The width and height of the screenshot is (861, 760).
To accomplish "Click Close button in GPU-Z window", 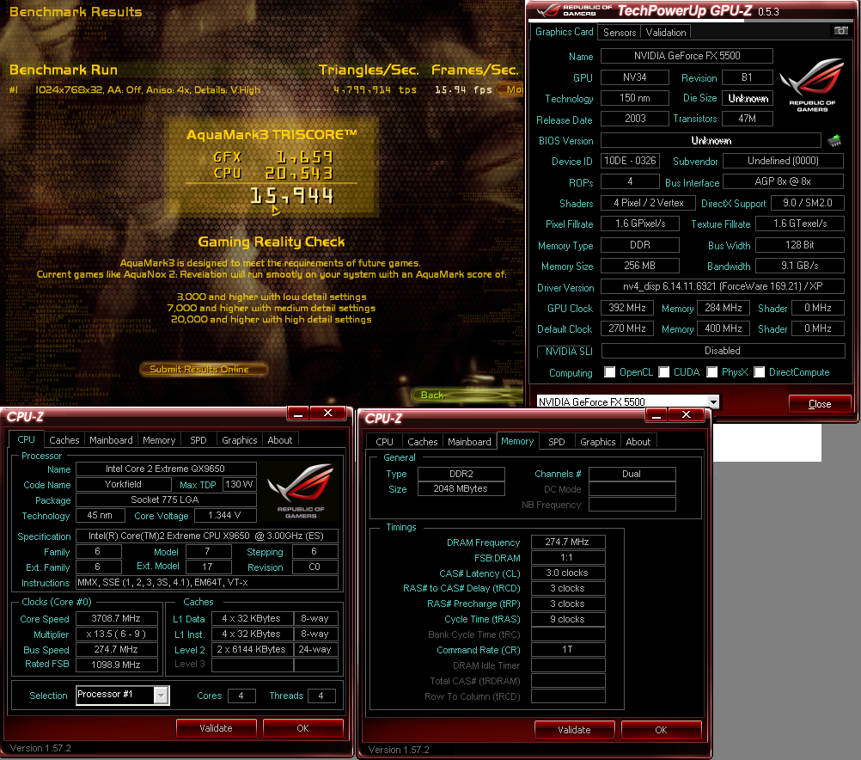I will point(820,404).
